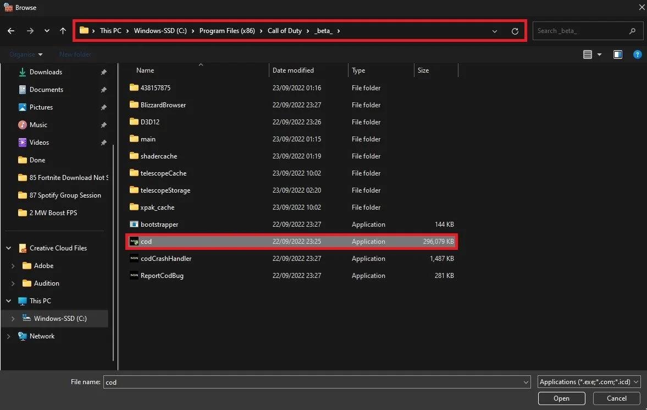Open Documents in quick access

click(x=46, y=90)
